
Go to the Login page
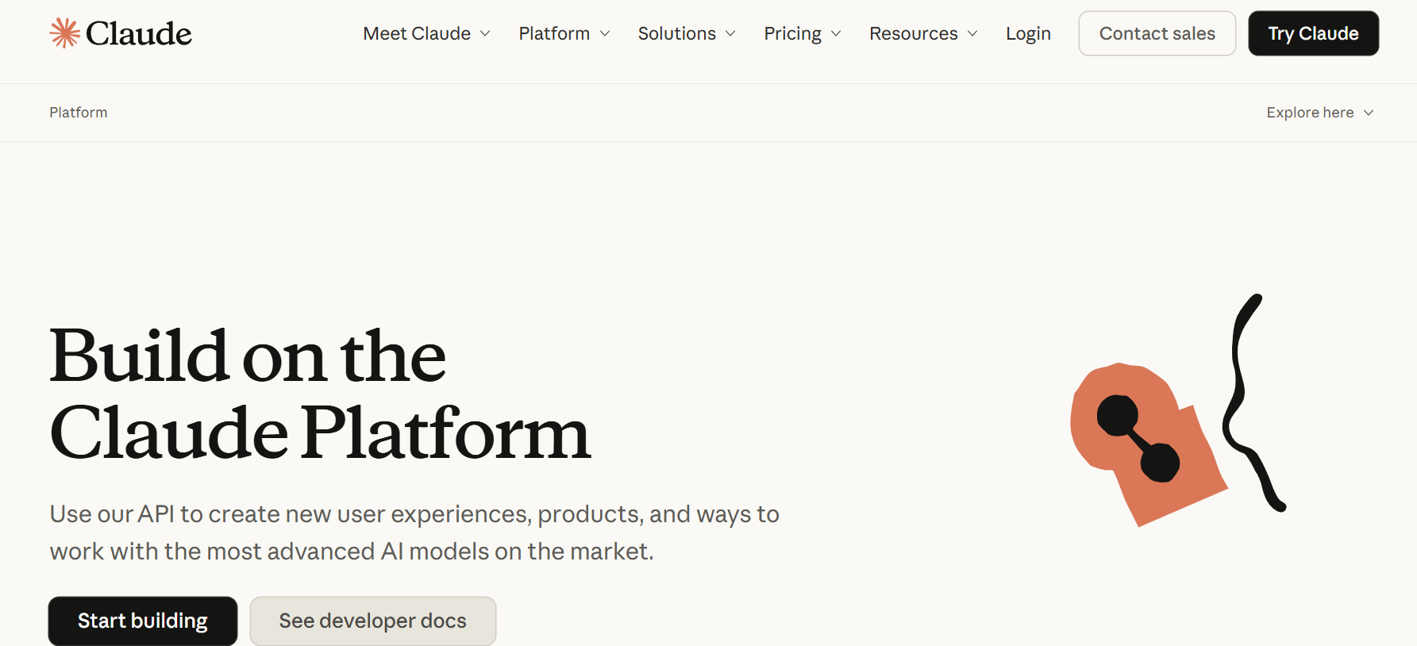pyautogui.click(x=1028, y=33)
